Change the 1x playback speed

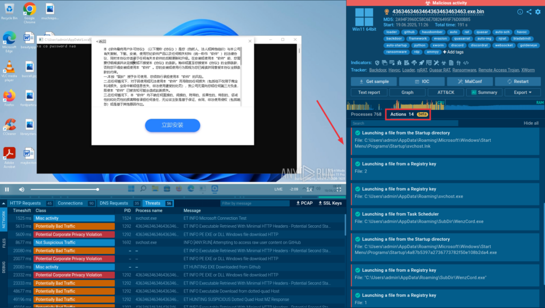309,190
